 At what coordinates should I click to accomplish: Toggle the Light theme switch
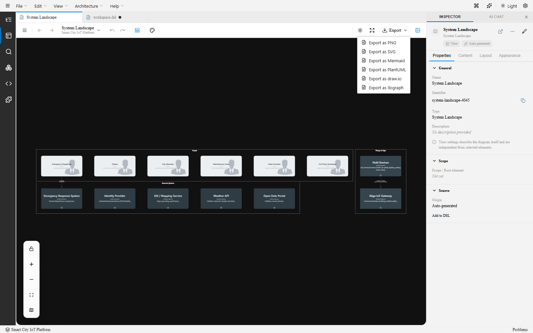pos(509,6)
